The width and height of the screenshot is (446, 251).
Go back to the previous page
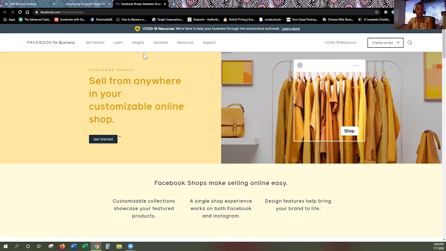[x=5, y=12]
